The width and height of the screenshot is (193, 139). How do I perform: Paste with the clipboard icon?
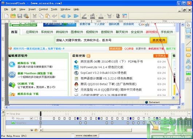[48, 16]
